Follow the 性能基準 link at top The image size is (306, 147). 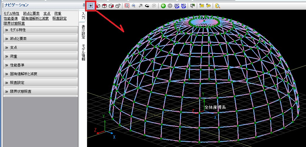pyautogui.click(x=11, y=18)
